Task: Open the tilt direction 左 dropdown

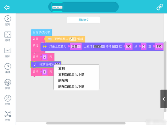Action: click(73, 39)
